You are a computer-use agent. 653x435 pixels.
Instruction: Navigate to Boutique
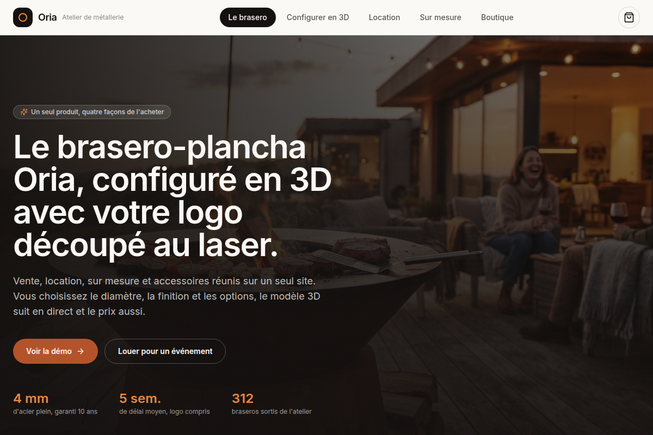tap(497, 17)
